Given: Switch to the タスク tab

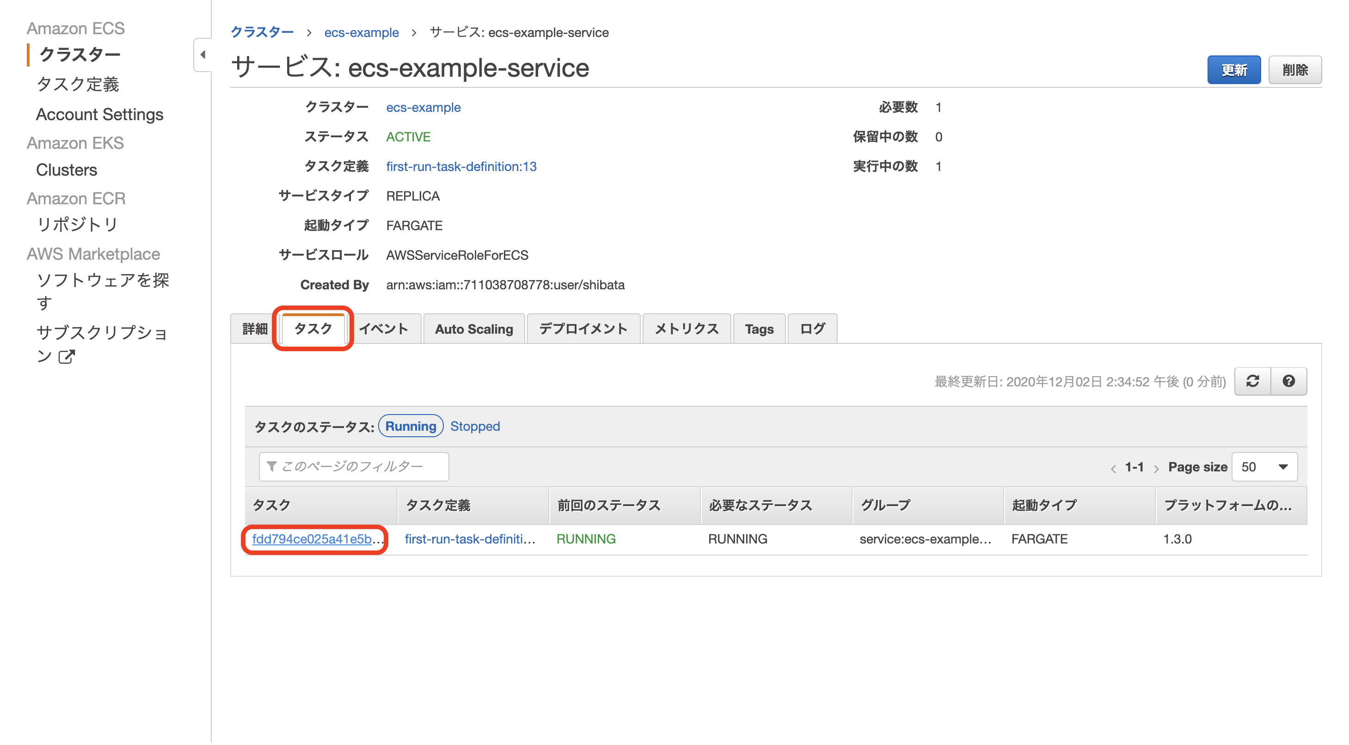Looking at the screenshot, I should pyautogui.click(x=313, y=328).
